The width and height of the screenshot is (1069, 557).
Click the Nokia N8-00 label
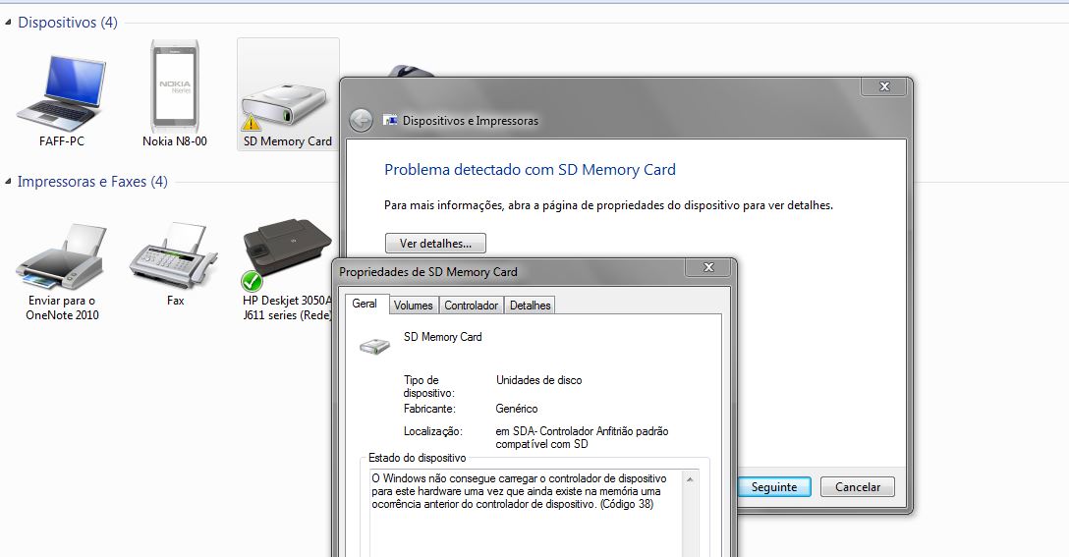[x=175, y=141]
